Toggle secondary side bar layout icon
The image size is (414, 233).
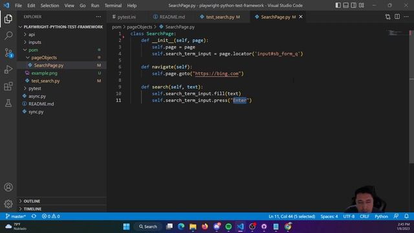[x=353, y=5]
